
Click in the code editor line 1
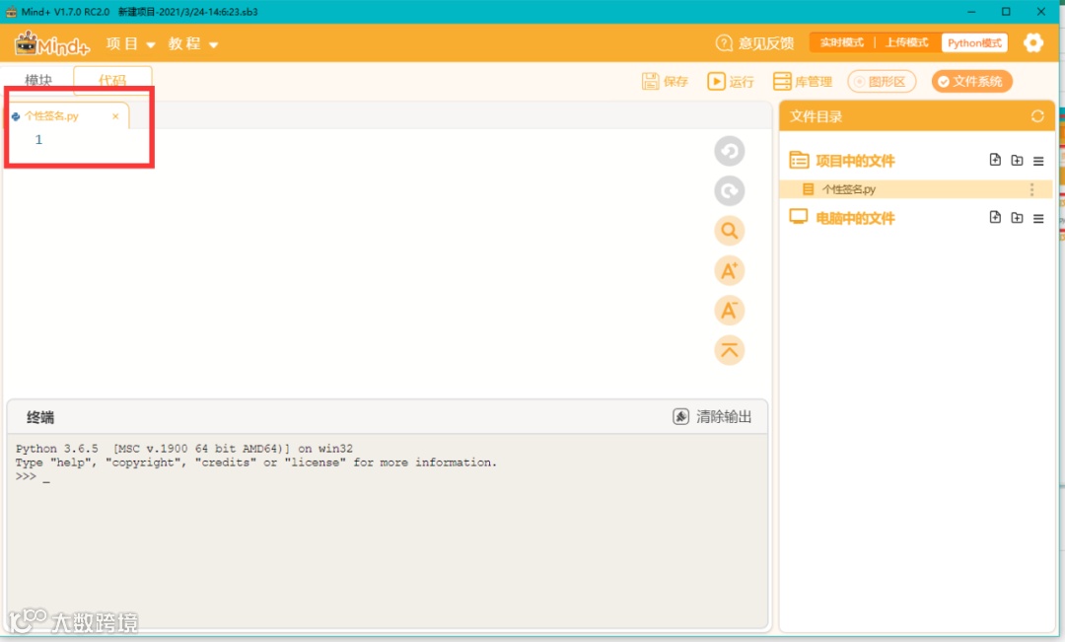tap(388, 139)
